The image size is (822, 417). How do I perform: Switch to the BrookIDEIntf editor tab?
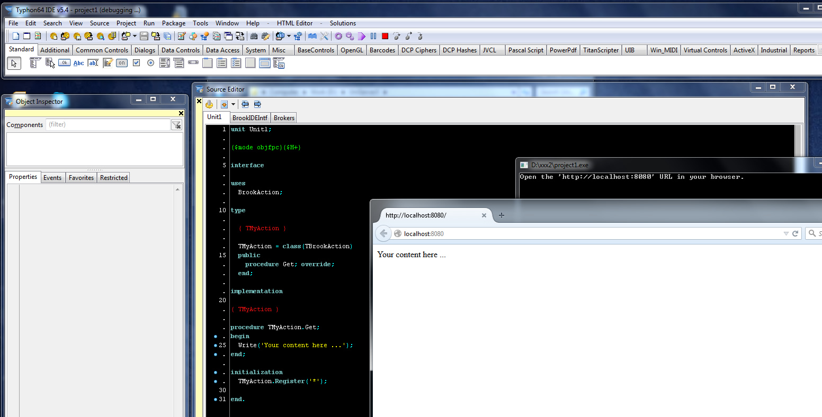point(249,117)
